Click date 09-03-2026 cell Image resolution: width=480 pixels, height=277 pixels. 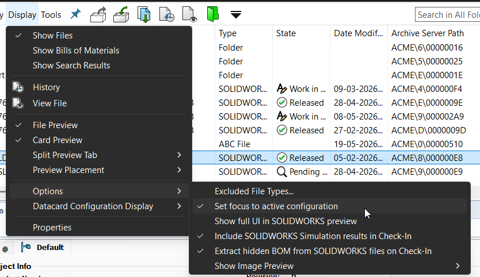(358, 89)
